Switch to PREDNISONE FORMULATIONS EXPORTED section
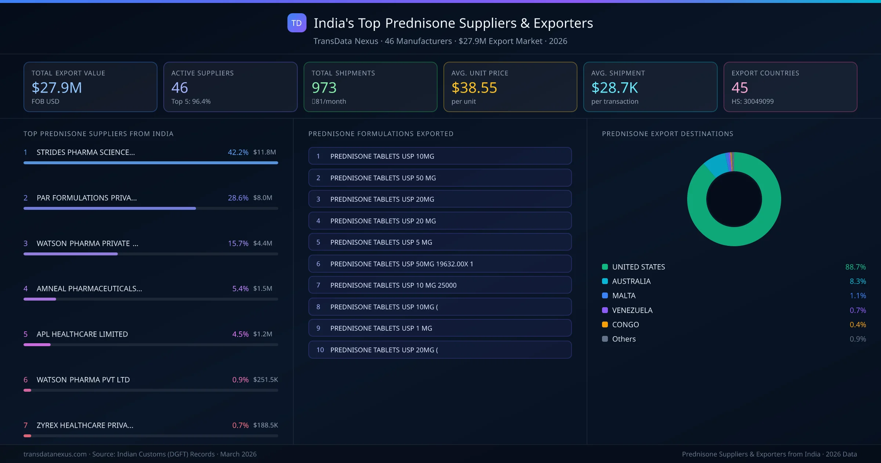The height and width of the screenshot is (463, 881). [x=381, y=134]
